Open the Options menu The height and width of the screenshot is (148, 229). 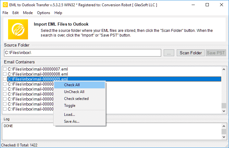[x=44, y=13]
